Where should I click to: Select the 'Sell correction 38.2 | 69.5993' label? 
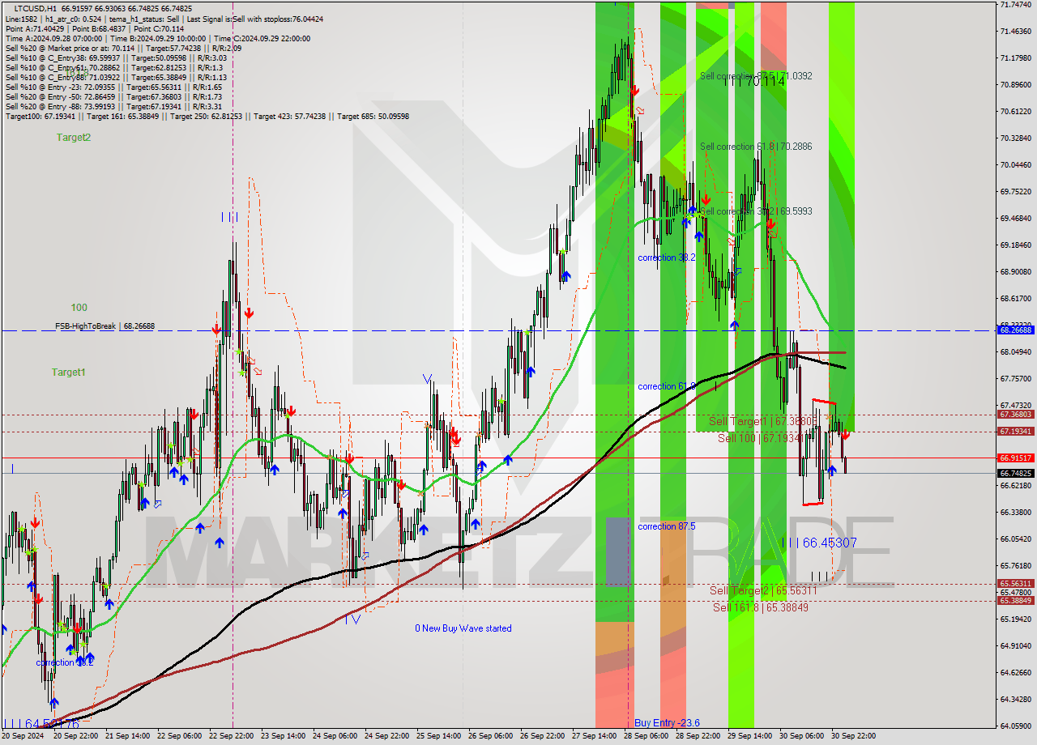click(756, 211)
